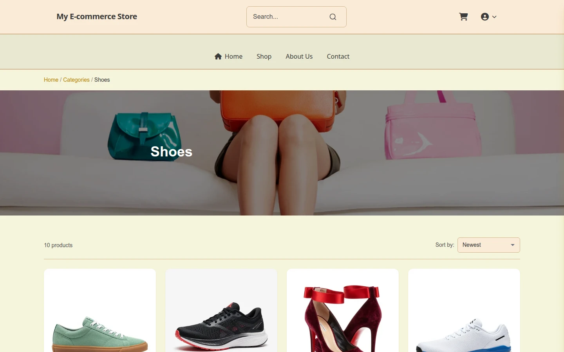Open Contact in navigation menu
Screen dimensions: 564x352
(x=338, y=56)
